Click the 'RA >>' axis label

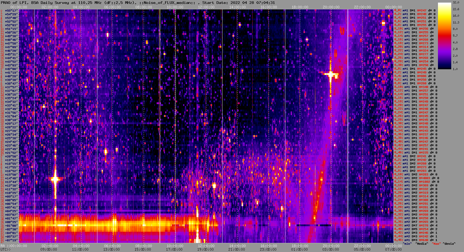click(5, 246)
